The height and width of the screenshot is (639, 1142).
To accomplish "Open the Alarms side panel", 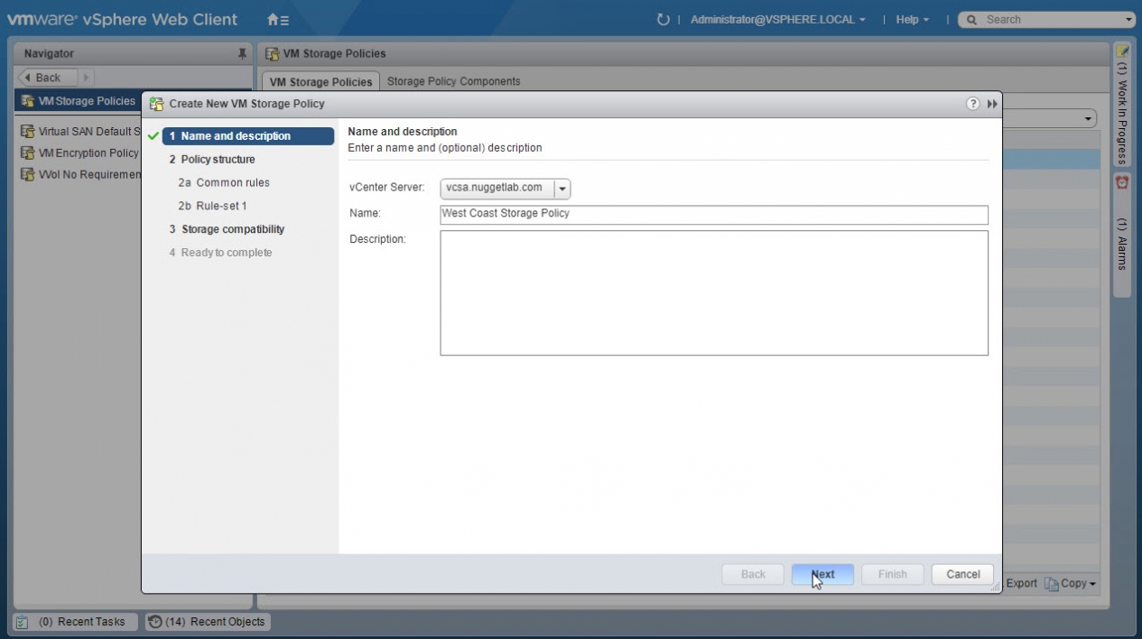I will [x=1122, y=235].
